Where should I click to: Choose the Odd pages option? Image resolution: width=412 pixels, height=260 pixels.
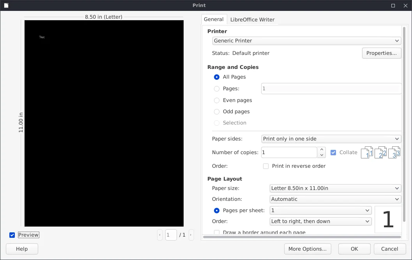pos(216,112)
